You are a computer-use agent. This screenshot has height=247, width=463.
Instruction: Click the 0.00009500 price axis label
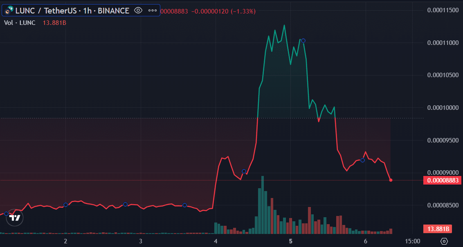[443, 140]
